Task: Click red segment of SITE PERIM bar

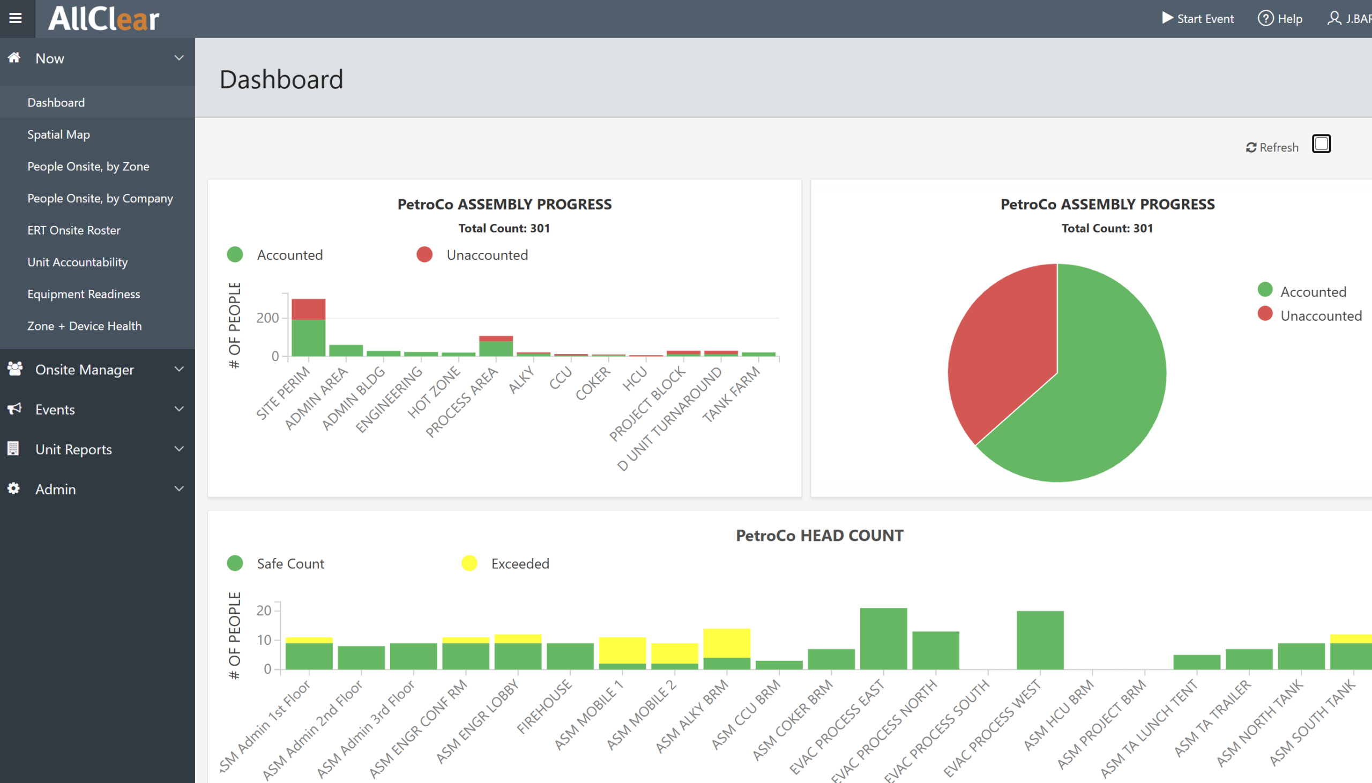Action: [x=308, y=309]
